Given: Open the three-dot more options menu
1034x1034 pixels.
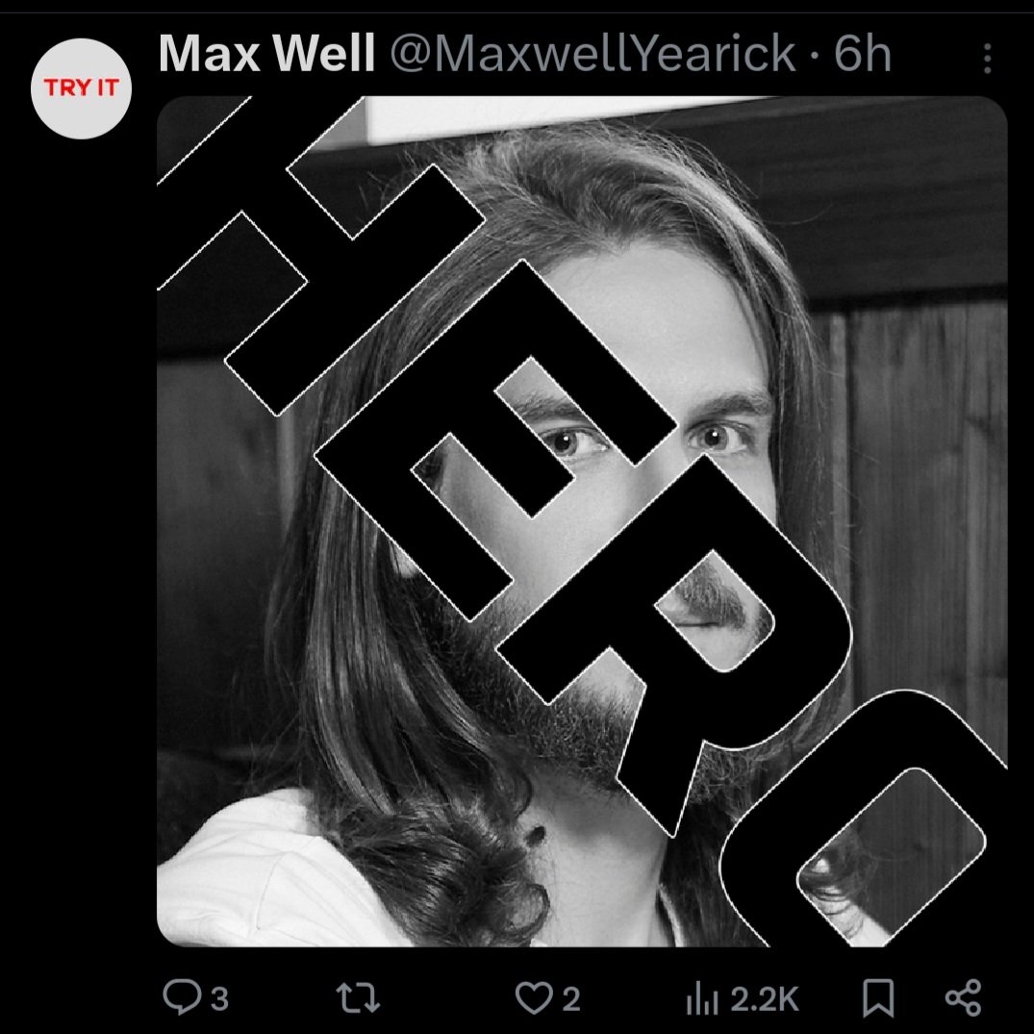Looking at the screenshot, I should (x=987, y=58).
